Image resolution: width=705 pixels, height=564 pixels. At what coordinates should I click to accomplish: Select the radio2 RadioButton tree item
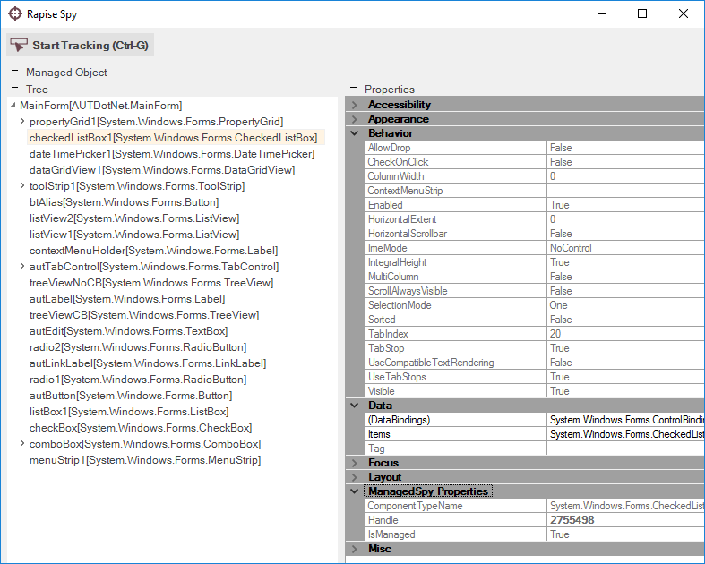click(x=138, y=347)
